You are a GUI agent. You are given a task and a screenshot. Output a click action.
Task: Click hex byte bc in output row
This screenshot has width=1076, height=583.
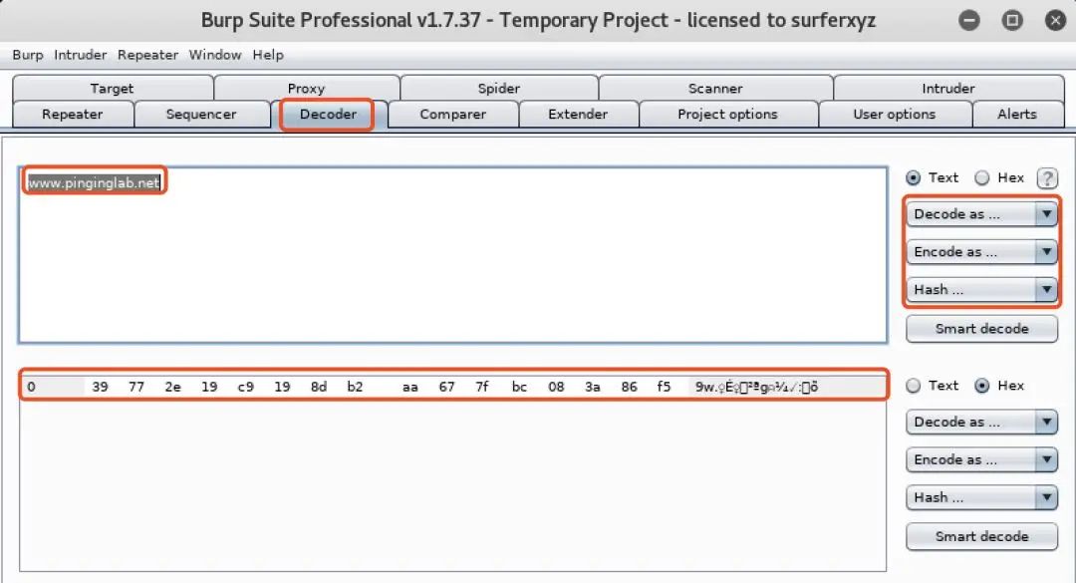coord(519,387)
